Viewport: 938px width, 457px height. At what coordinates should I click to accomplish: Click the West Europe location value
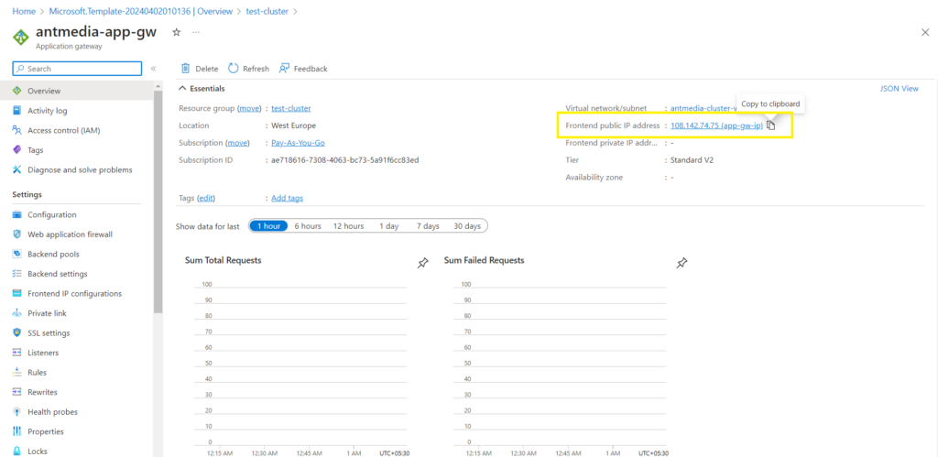(293, 125)
